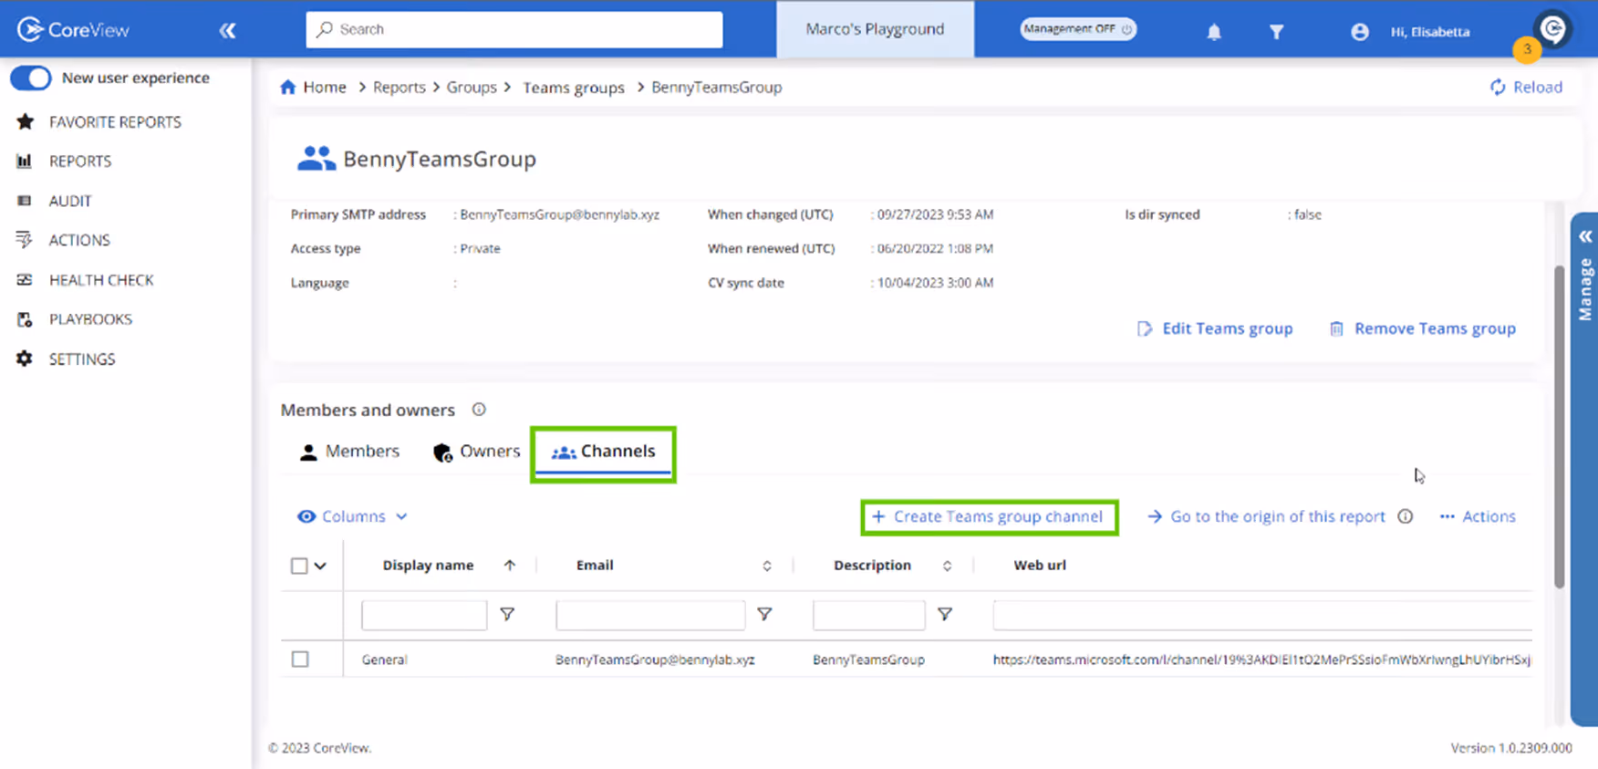Click the CoreView logo
Screen dimensions: 1598x769
coord(73,29)
